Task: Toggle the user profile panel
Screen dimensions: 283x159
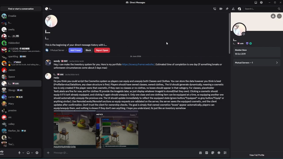Action: [x=239, y=9]
